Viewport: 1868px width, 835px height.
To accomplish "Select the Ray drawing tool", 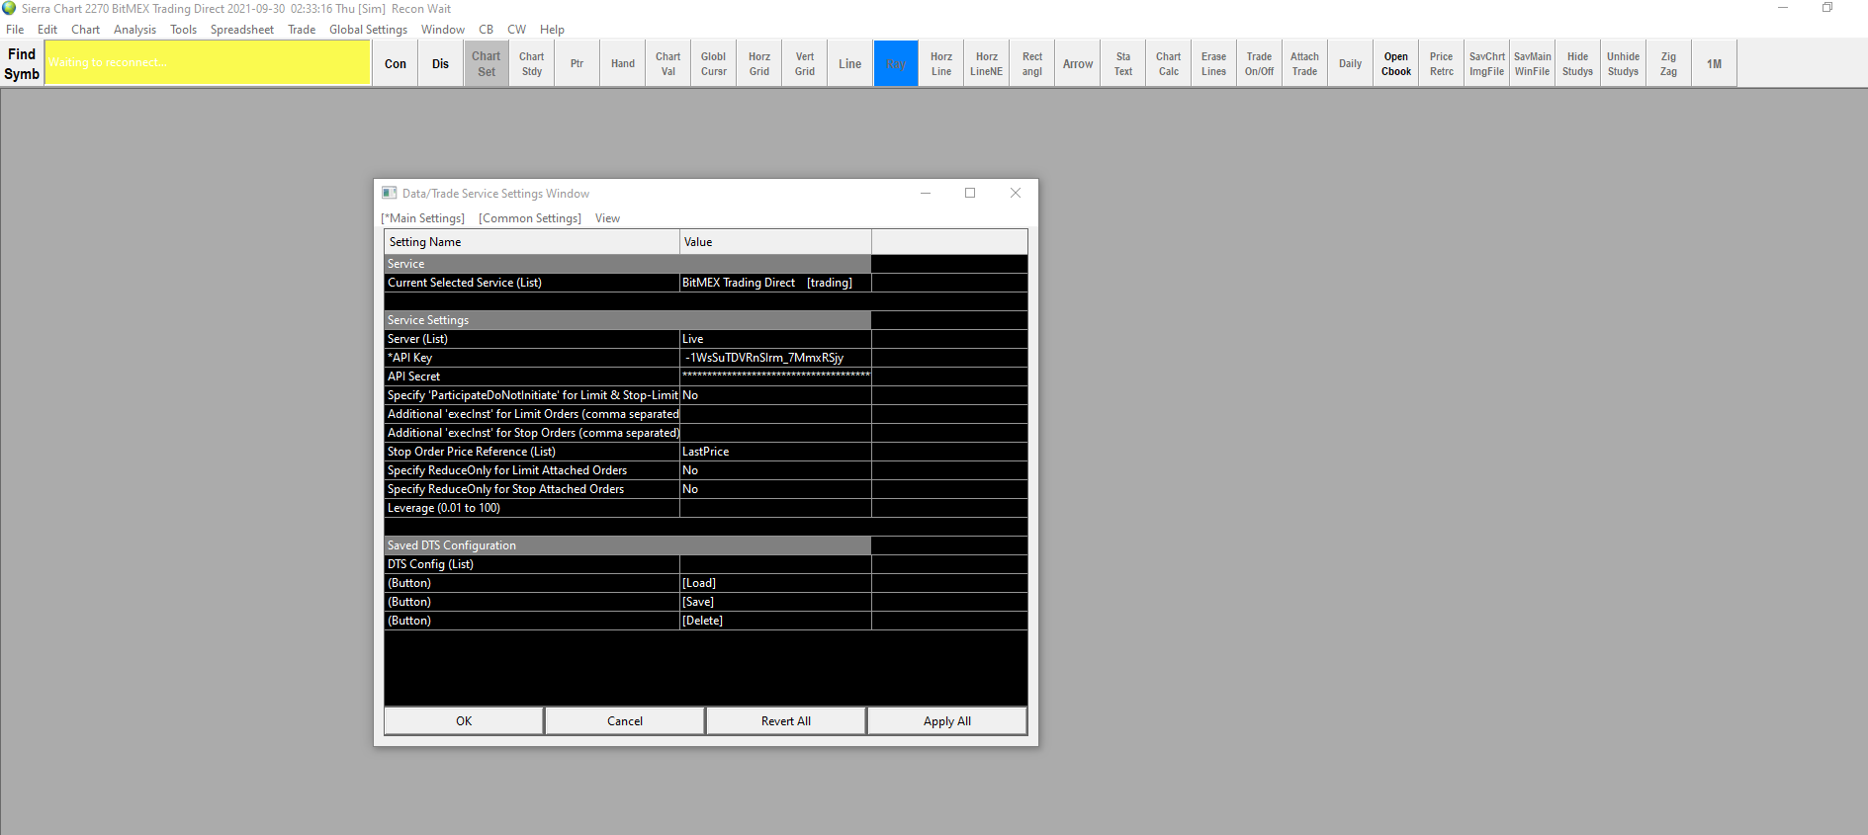I will click(x=896, y=63).
